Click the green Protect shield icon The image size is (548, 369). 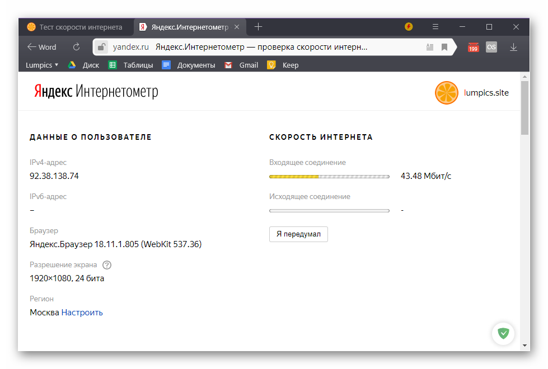click(x=503, y=333)
